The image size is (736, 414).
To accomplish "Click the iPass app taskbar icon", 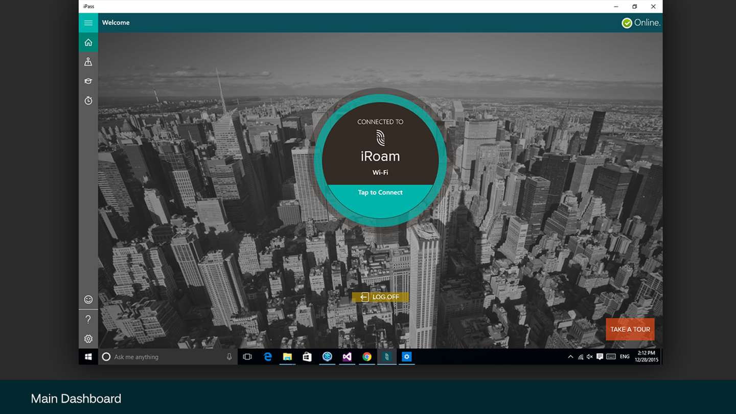I will click(387, 357).
